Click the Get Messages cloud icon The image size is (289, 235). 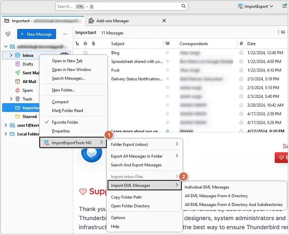[8, 34]
